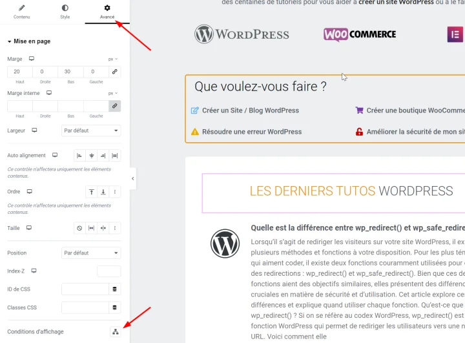465x343 pixels.
Task: Select Taille shrink icon
Action: [103, 228]
